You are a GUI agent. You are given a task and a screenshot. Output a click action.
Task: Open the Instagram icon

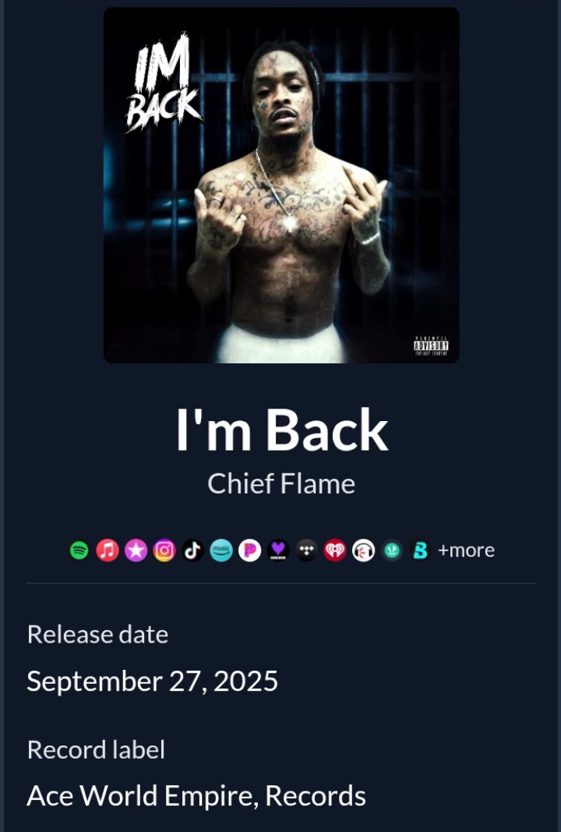point(164,551)
